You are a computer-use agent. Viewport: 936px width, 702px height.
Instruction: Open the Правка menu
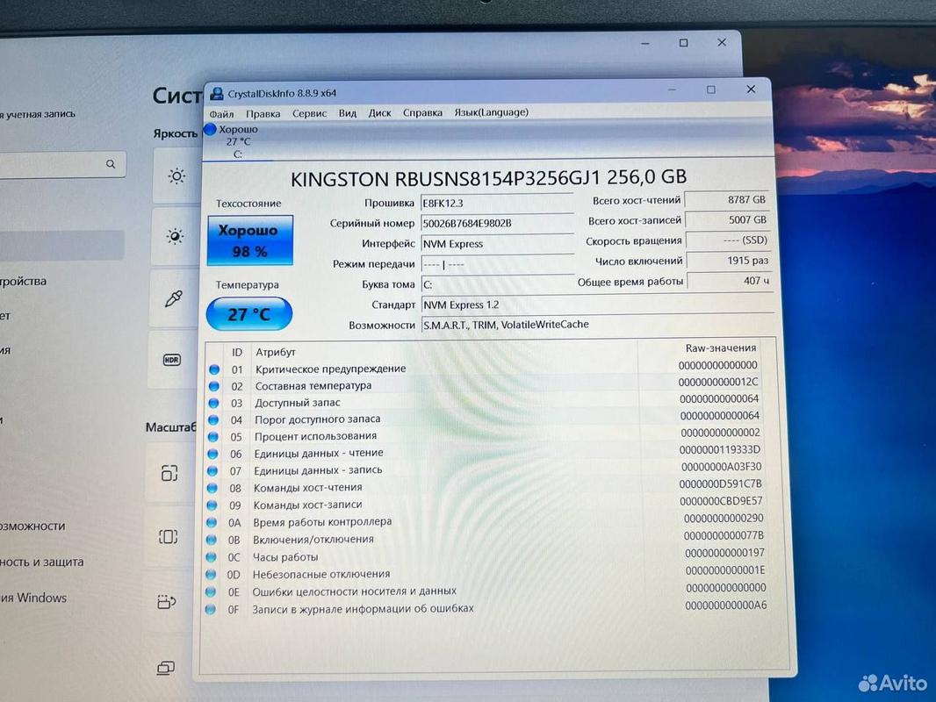pos(263,113)
